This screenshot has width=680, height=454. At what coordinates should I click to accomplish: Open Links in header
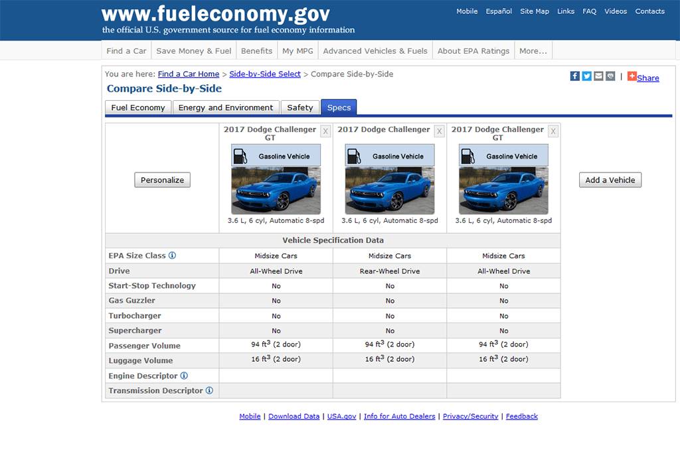point(566,11)
